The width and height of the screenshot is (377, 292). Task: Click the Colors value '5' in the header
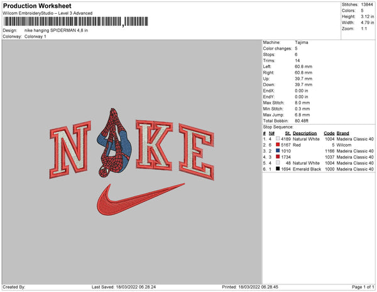362,11
